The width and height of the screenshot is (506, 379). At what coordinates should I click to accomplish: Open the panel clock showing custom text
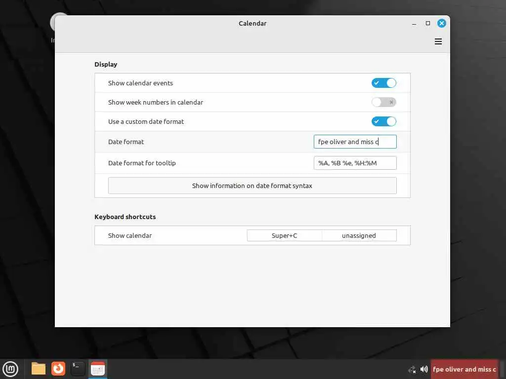tap(464, 369)
